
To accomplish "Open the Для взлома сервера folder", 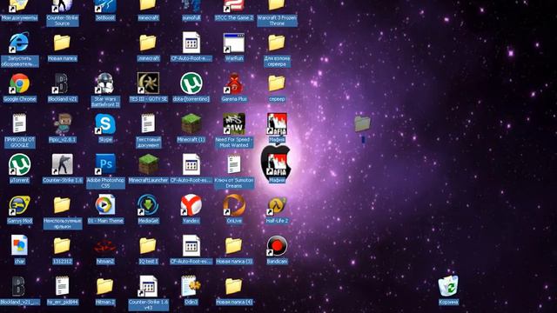I will [x=277, y=43].
